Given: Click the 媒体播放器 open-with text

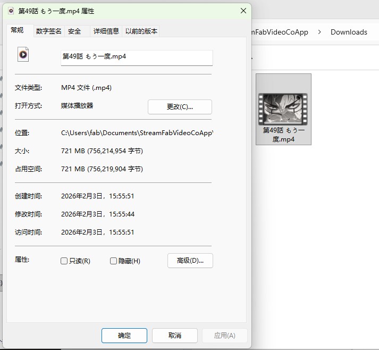Looking at the screenshot, I should point(77,105).
